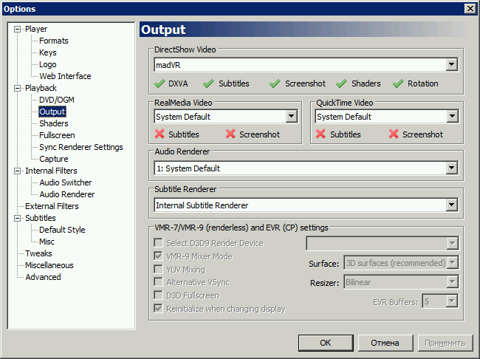Collapse the Subtitles tree node

coord(18,218)
